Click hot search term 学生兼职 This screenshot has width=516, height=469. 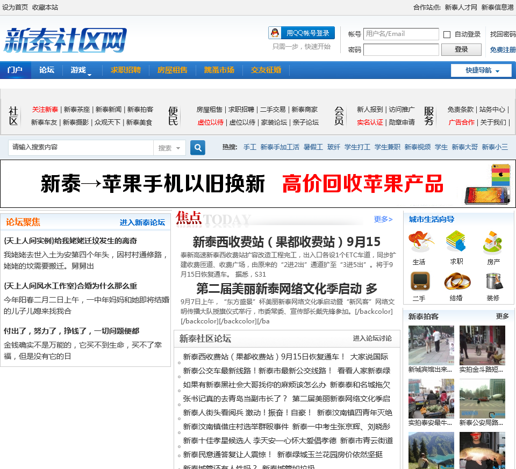pos(388,147)
